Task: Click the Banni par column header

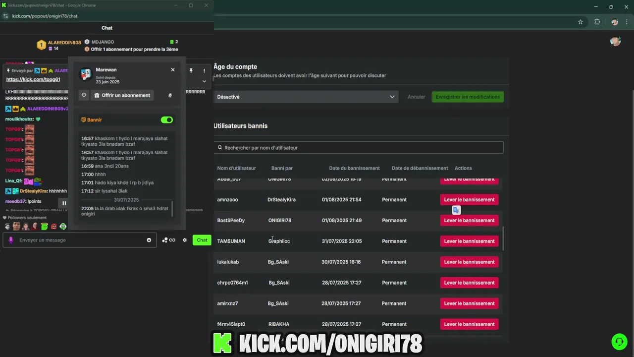Action: point(282,168)
